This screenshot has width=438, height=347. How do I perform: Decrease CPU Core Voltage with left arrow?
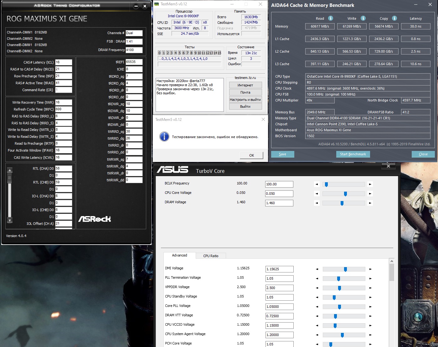(317, 194)
